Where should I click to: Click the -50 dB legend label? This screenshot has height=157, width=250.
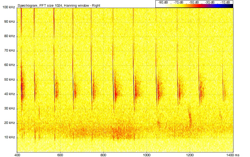tap(194, 2)
